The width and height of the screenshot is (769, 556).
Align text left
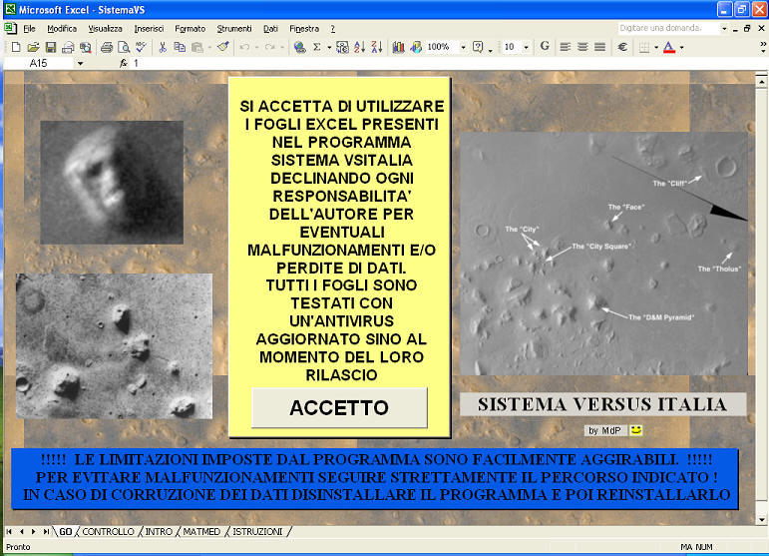tap(565, 47)
